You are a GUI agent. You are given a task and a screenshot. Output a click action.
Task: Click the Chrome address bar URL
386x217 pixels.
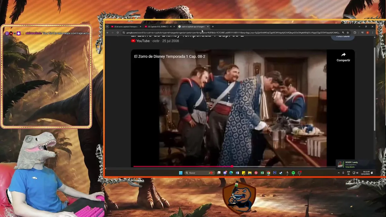[x=233, y=33]
